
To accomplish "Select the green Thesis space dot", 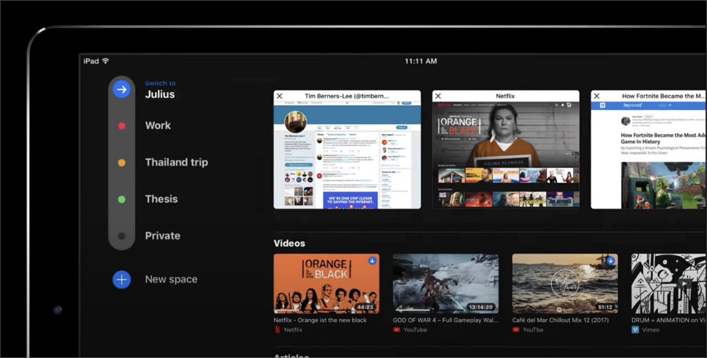I will 121,199.
